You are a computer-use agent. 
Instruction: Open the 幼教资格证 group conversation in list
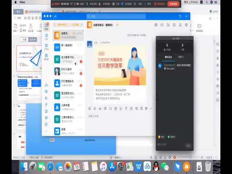click(68, 36)
